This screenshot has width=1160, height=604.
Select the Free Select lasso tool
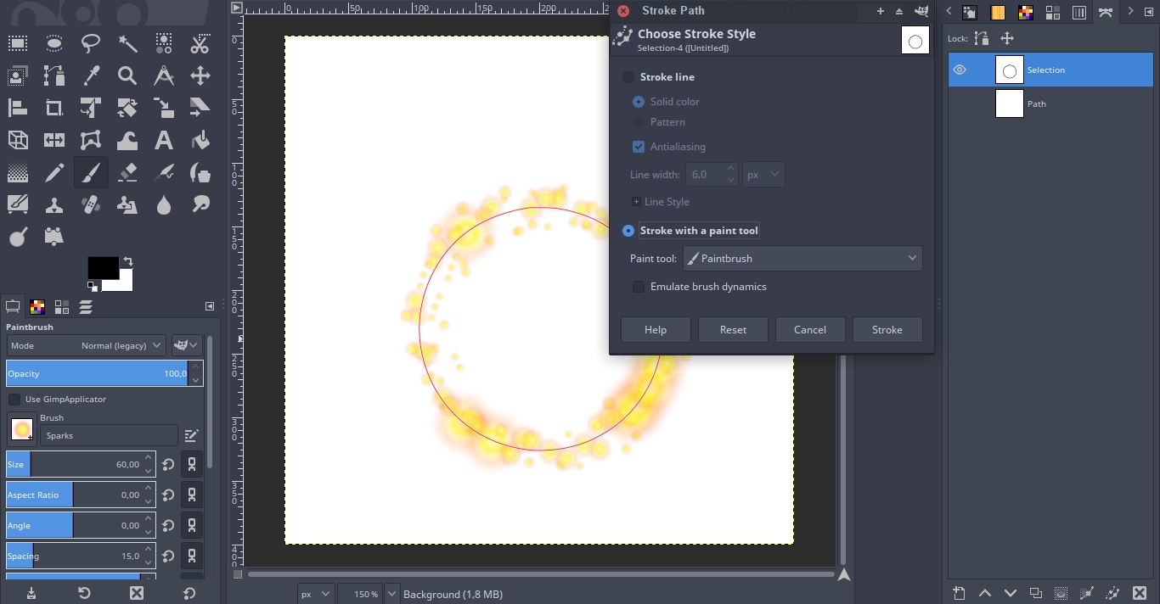(x=91, y=44)
